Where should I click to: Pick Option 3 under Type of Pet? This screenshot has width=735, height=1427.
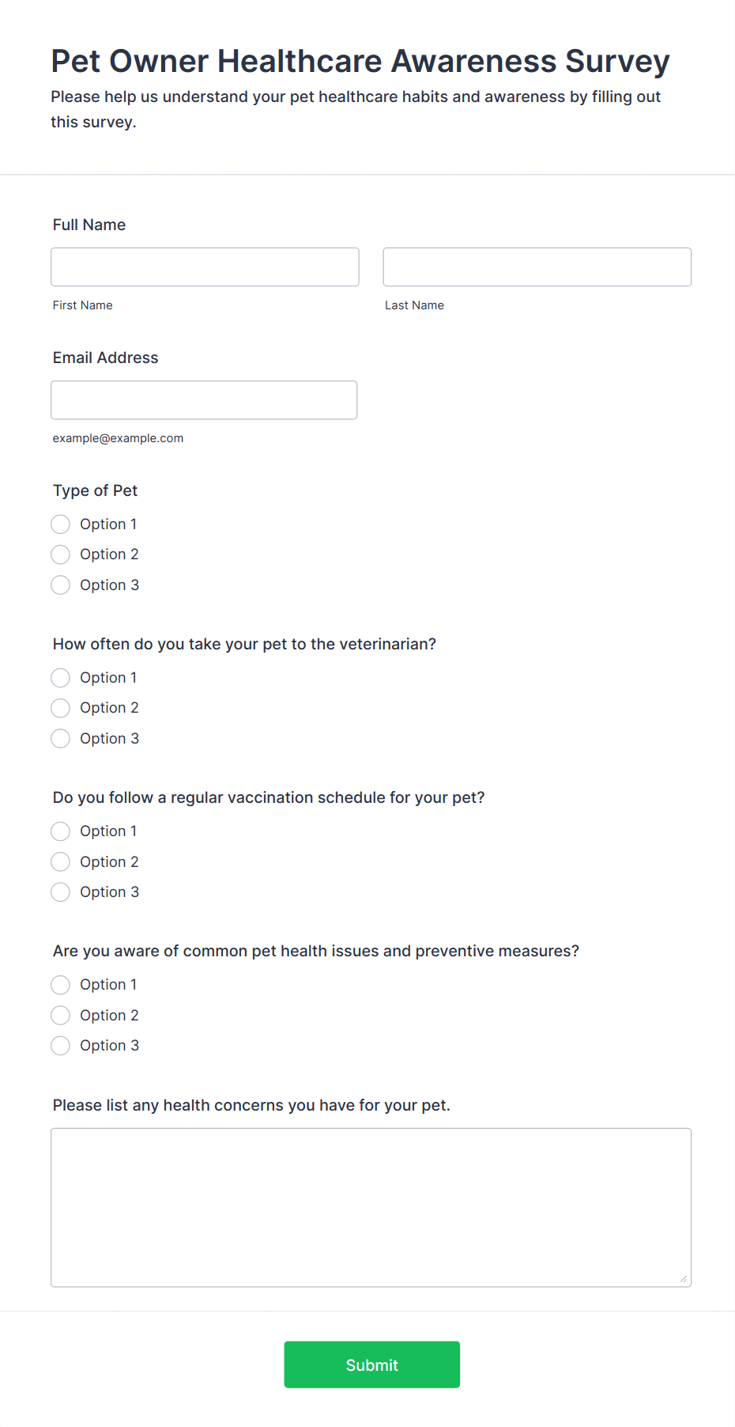pyautogui.click(x=61, y=585)
